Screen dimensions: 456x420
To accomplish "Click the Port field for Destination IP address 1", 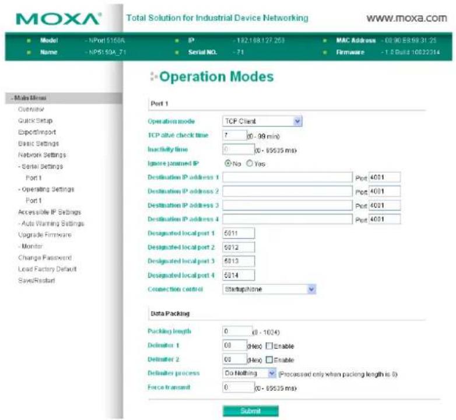I will tap(384, 177).
